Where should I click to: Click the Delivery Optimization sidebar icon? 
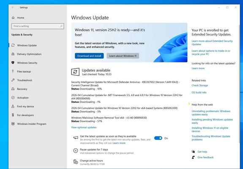[x=13, y=54]
